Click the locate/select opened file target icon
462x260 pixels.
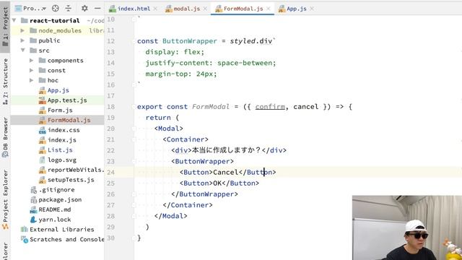(56, 8)
